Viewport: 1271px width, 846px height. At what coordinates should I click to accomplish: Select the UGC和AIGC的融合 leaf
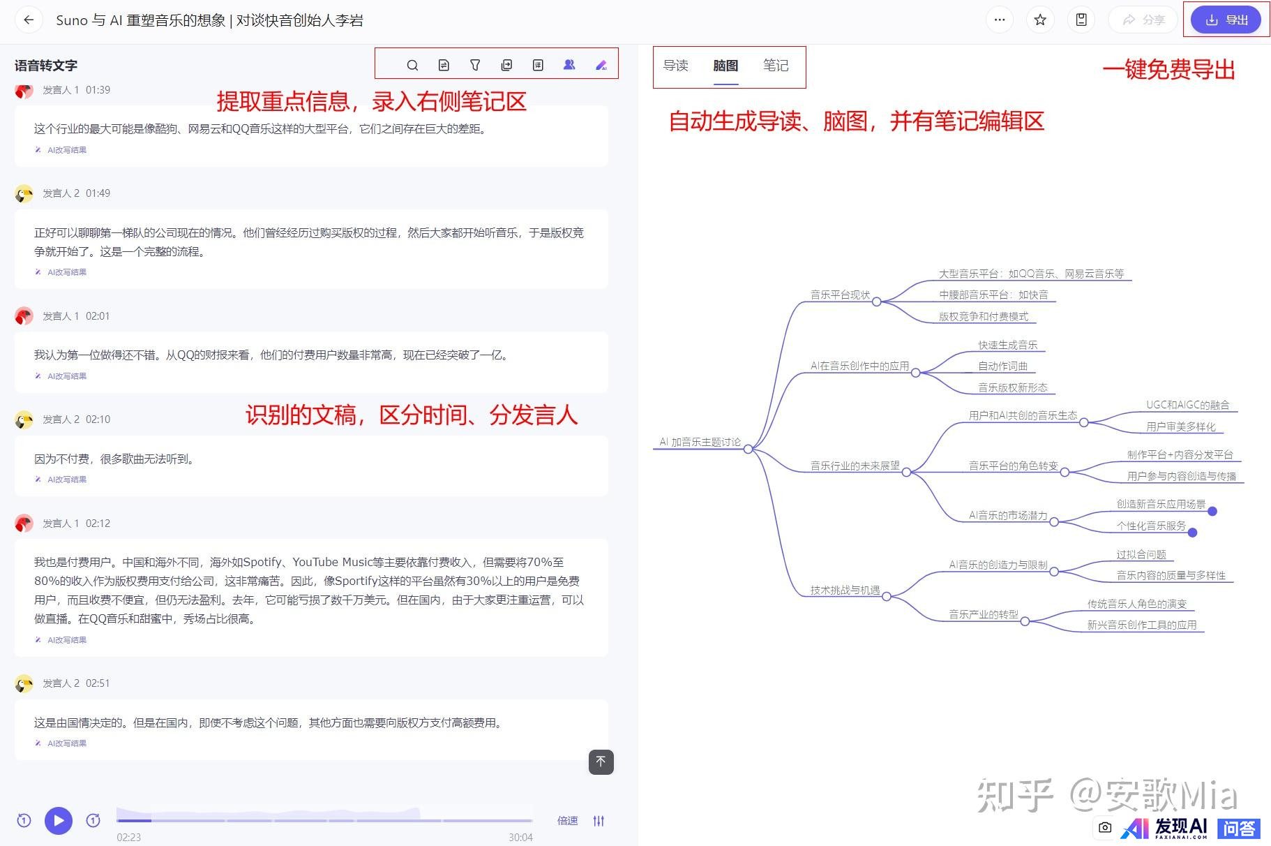1188,405
